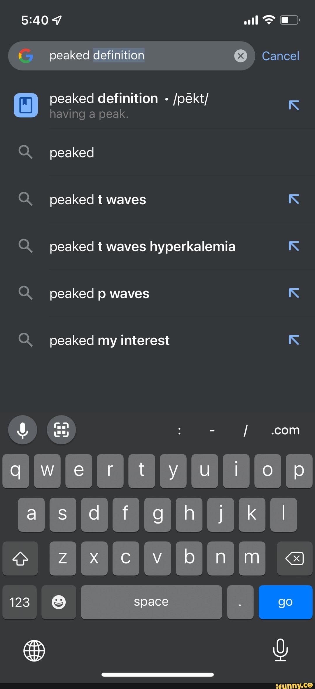Clear search text with the x icon
Image resolution: width=315 pixels, height=689 pixels.
click(240, 56)
